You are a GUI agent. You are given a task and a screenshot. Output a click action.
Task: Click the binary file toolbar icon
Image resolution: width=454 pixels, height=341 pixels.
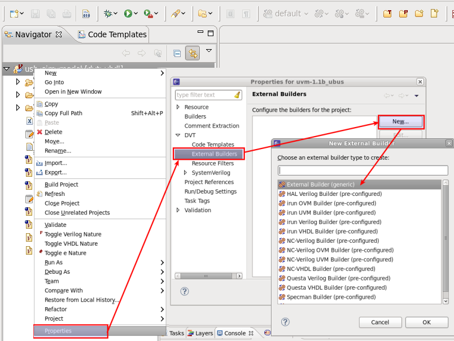tap(86, 14)
